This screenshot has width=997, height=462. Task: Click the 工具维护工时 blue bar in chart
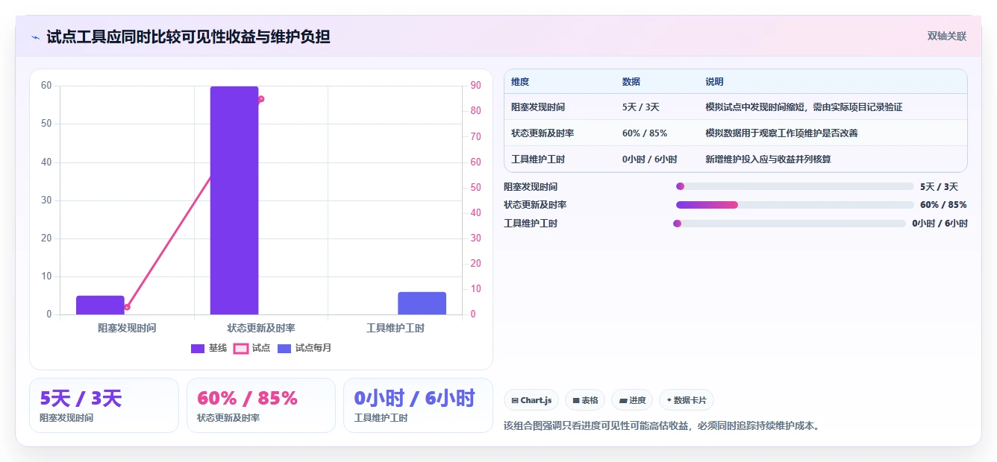[x=422, y=303]
